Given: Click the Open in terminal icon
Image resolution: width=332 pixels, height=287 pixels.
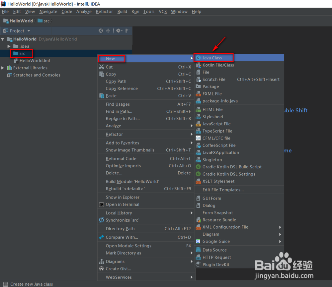Looking at the screenshot, I should [102, 204].
